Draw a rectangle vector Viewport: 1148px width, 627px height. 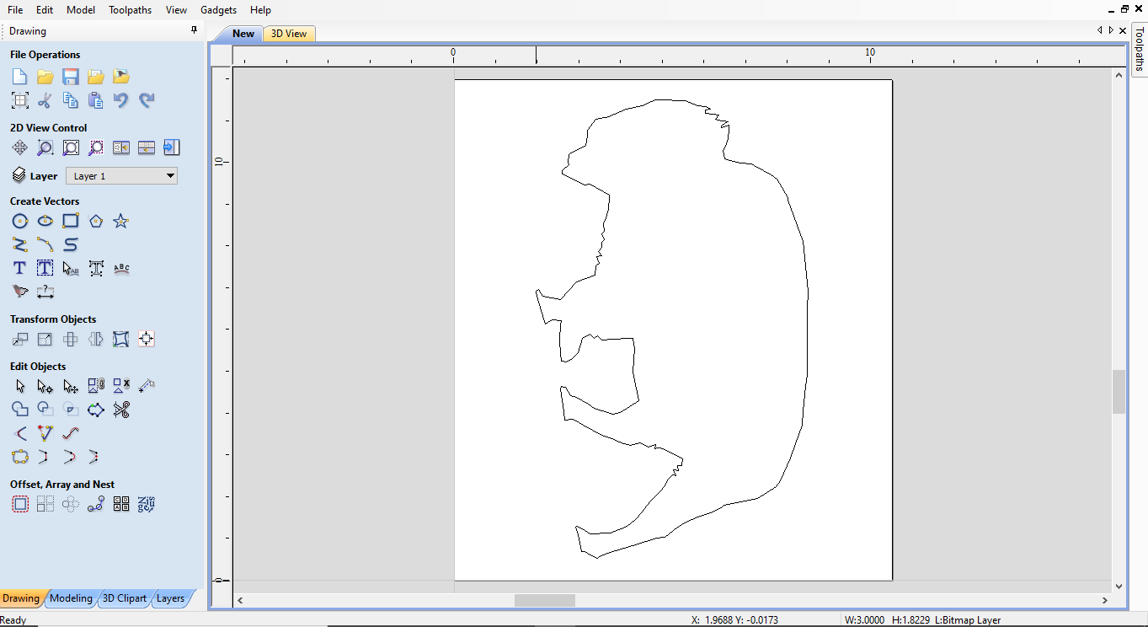tap(71, 221)
